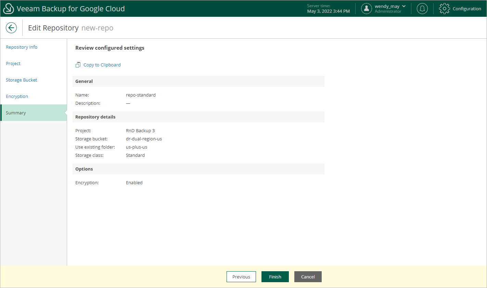Open Configuration gear icon
Image resolution: width=487 pixels, height=288 pixels.
coord(445,9)
